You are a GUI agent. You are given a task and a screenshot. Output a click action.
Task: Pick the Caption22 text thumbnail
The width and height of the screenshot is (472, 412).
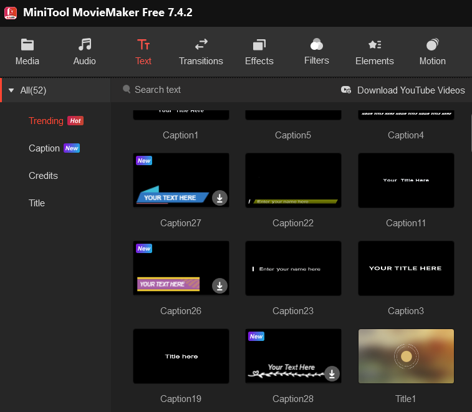tap(293, 180)
